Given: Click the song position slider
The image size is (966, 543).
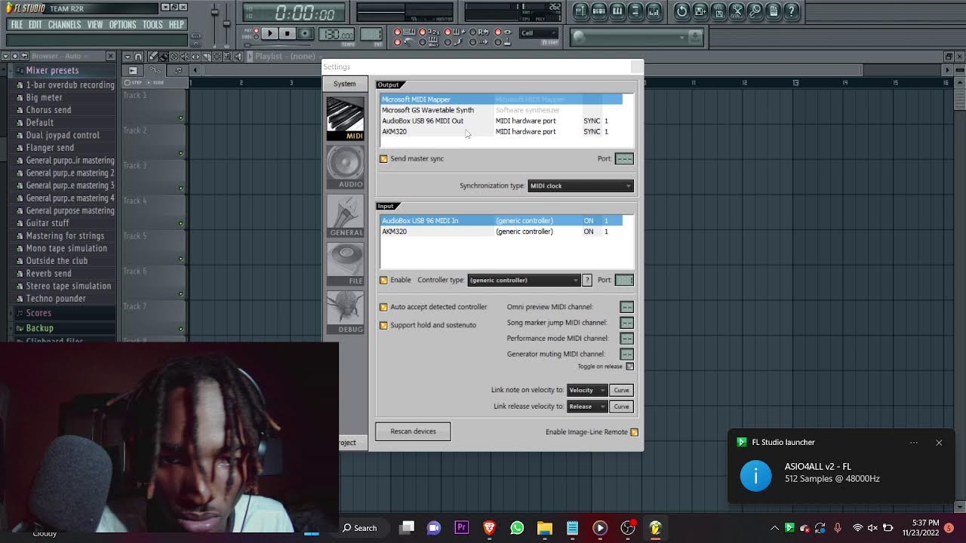Looking at the screenshot, I should pos(278,44).
